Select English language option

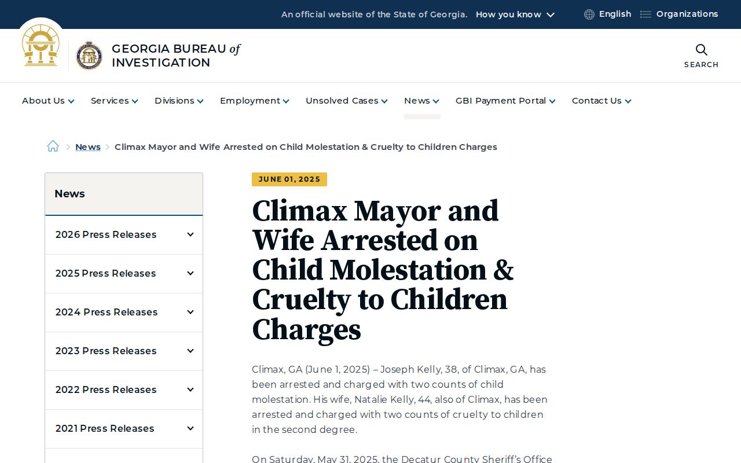[x=615, y=14]
